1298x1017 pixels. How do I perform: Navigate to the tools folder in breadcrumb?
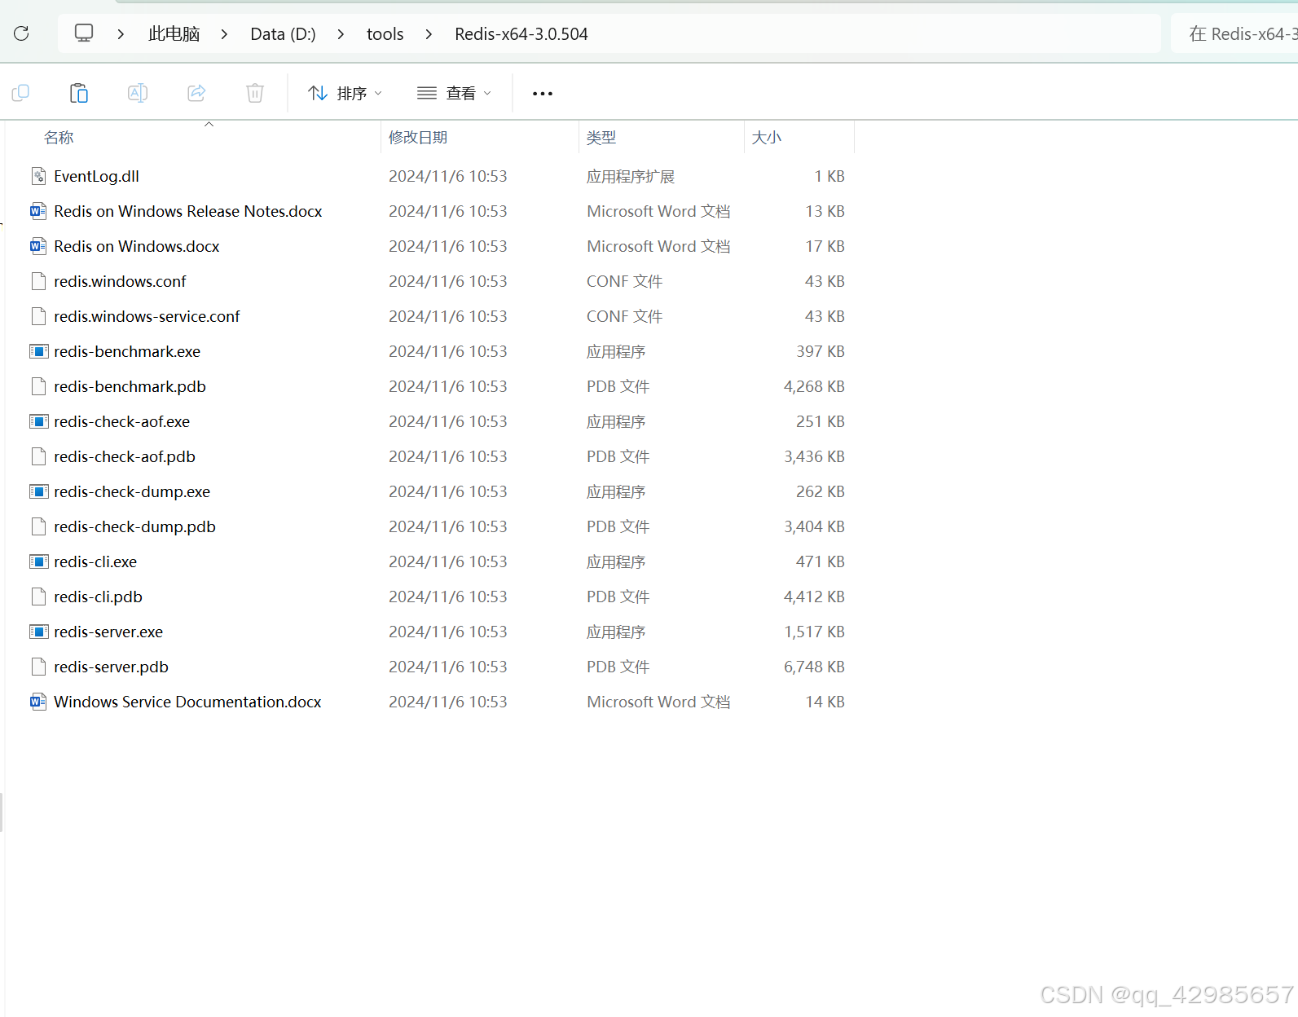coord(385,34)
